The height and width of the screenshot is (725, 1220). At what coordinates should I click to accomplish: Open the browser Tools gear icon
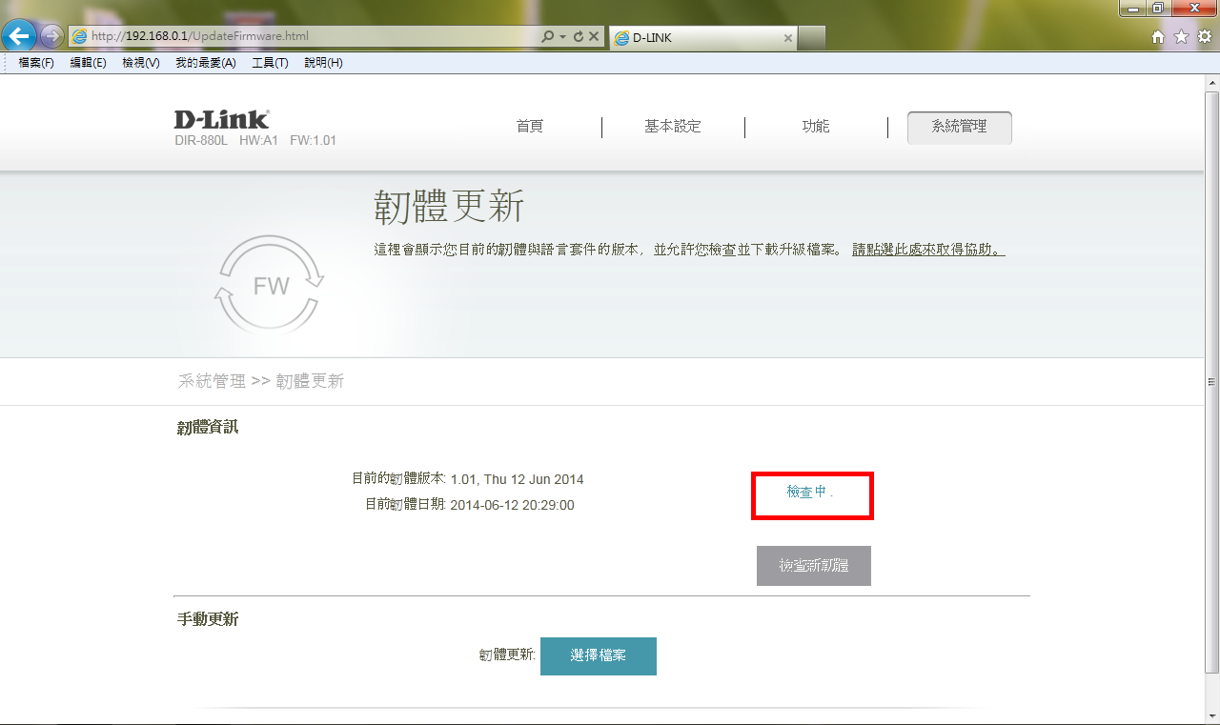tap(1204, 37)
